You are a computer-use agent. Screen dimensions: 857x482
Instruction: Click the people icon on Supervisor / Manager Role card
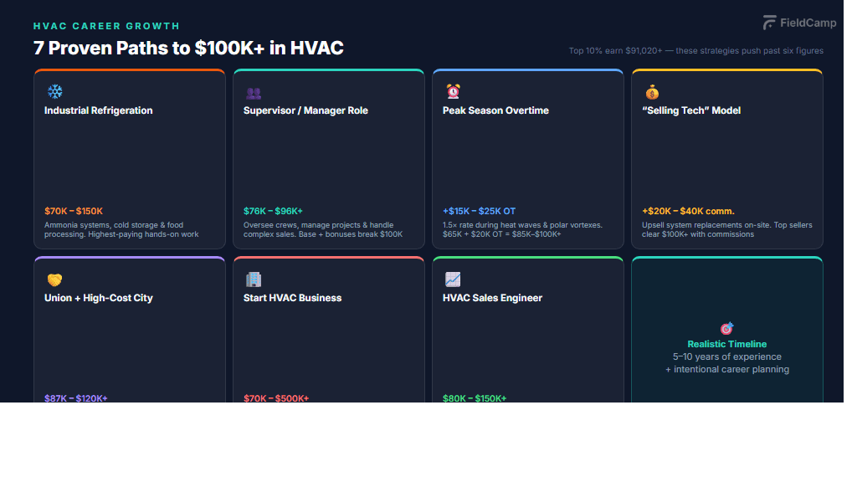point(253,91)
